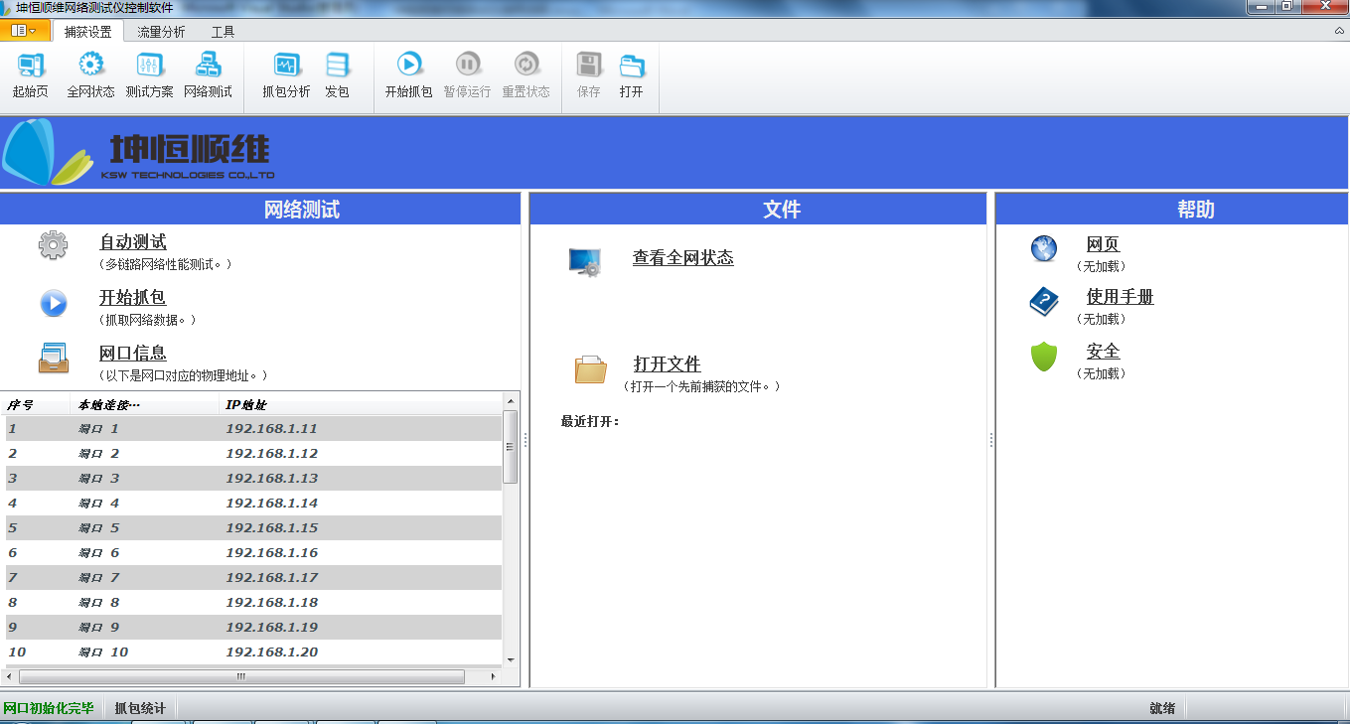Open the 起始页 start page icon

[x=31, y=76]
